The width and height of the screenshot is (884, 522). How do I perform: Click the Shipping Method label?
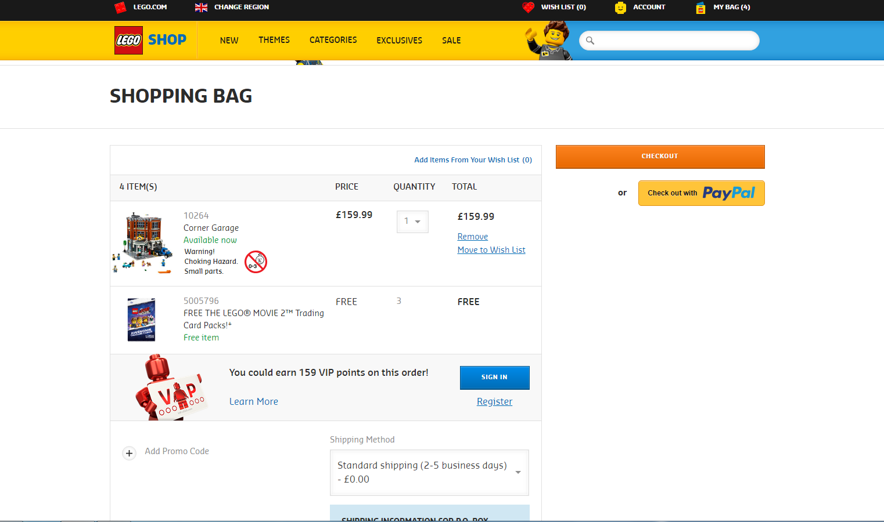pyautogui.click(x=362, y=440)
